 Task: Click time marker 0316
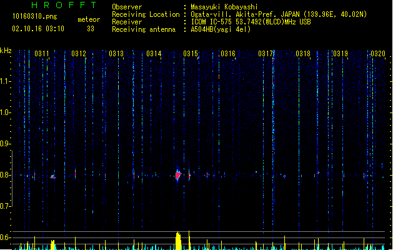coord(228,54)
